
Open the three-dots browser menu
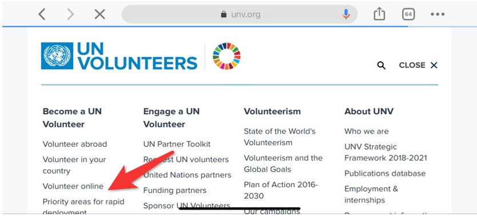point(438,14)
